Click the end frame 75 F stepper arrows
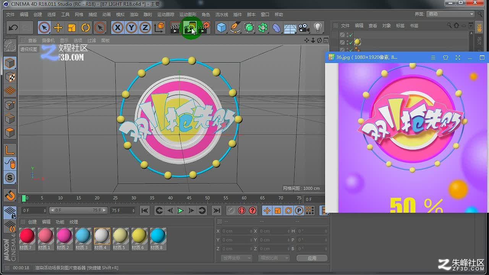489x275 pixels. [x=133, y=210]
